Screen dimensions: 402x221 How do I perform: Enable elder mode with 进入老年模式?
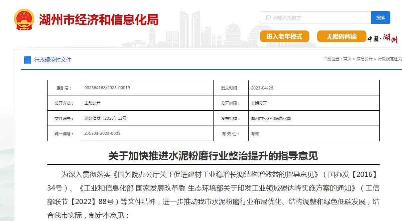click(x=285, y=36)
